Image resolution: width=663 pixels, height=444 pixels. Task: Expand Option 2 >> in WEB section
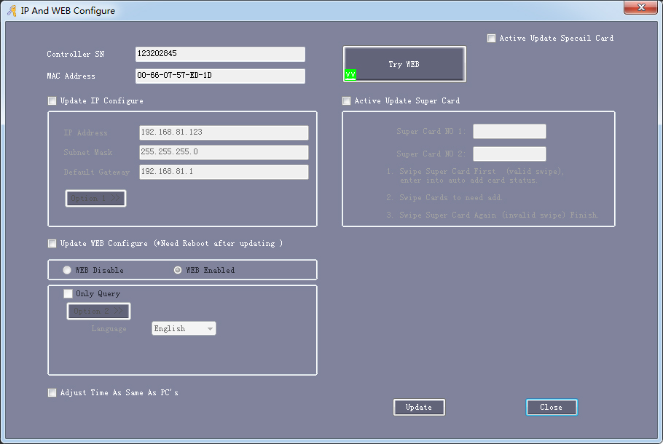(x=98, y=312)
